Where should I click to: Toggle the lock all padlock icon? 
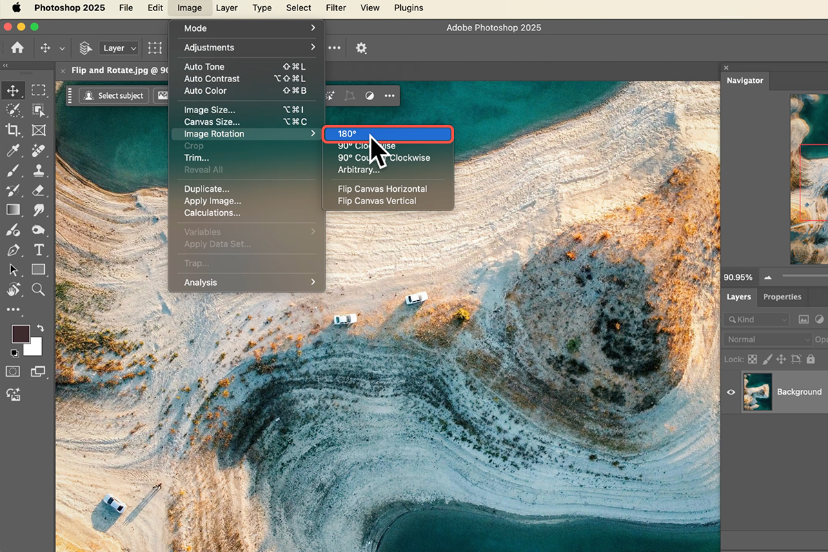811,359
